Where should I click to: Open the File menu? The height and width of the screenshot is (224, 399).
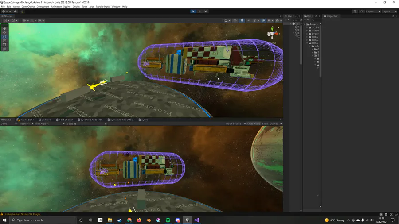point(3,7)
